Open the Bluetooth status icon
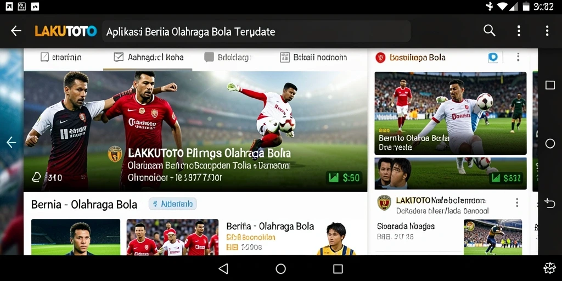 coord(489,7)
